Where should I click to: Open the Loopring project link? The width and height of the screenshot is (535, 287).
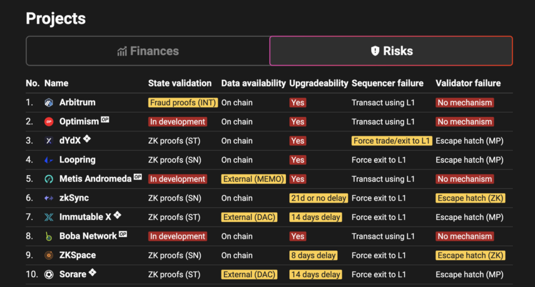coord(77,160)
